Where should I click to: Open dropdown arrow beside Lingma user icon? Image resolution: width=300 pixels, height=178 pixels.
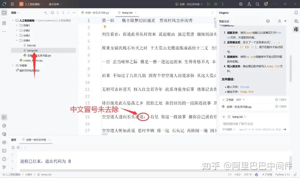point(285,21)
